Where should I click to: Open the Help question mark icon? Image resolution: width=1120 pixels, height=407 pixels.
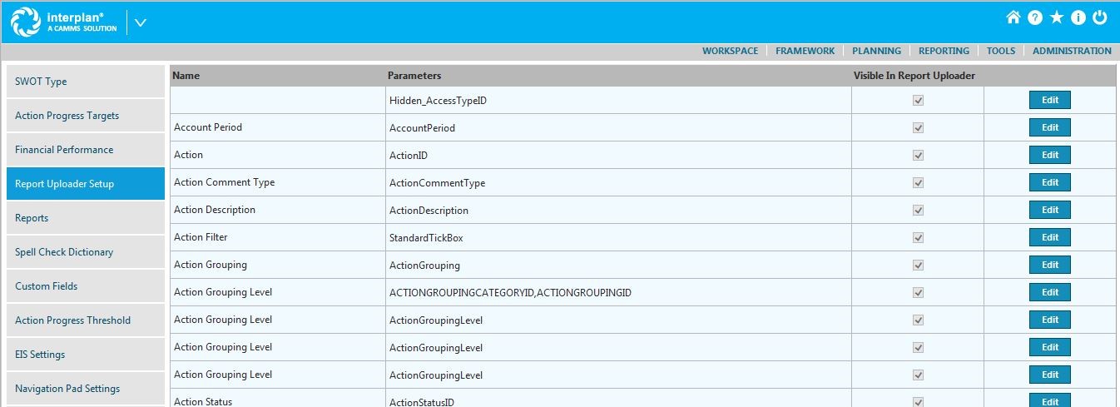1035,17
